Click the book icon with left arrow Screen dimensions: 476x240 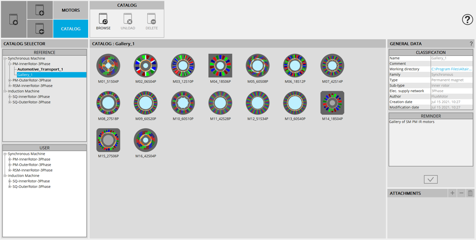(40, 29)
